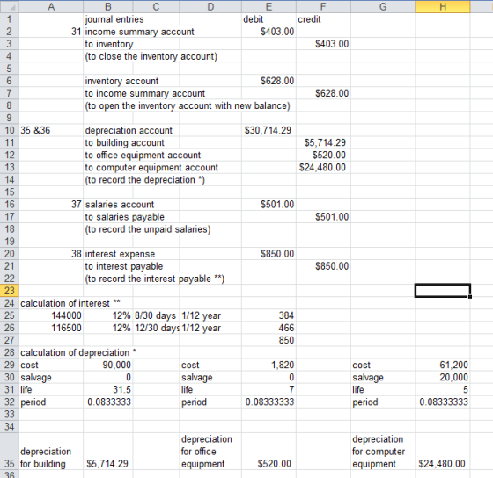Click the 20,000 salvage value cell

pyautogui.click(x=442, y=377)
